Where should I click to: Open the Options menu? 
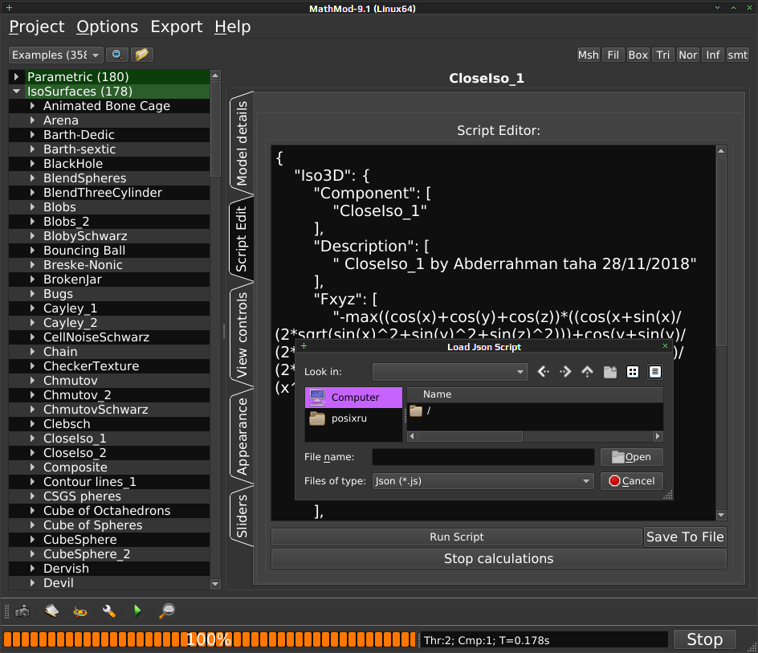[x=108, y=27]
